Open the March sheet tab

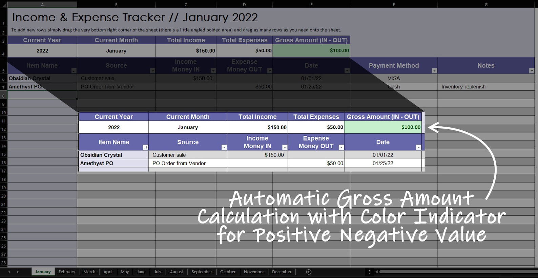89,272
